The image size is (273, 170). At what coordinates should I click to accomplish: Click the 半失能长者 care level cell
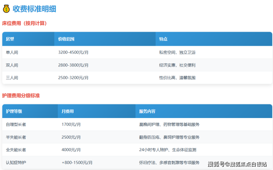16,137
